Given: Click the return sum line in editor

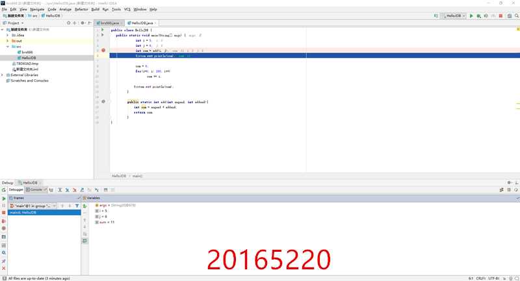Looking at the screenshot, I should tap(143, 112).
